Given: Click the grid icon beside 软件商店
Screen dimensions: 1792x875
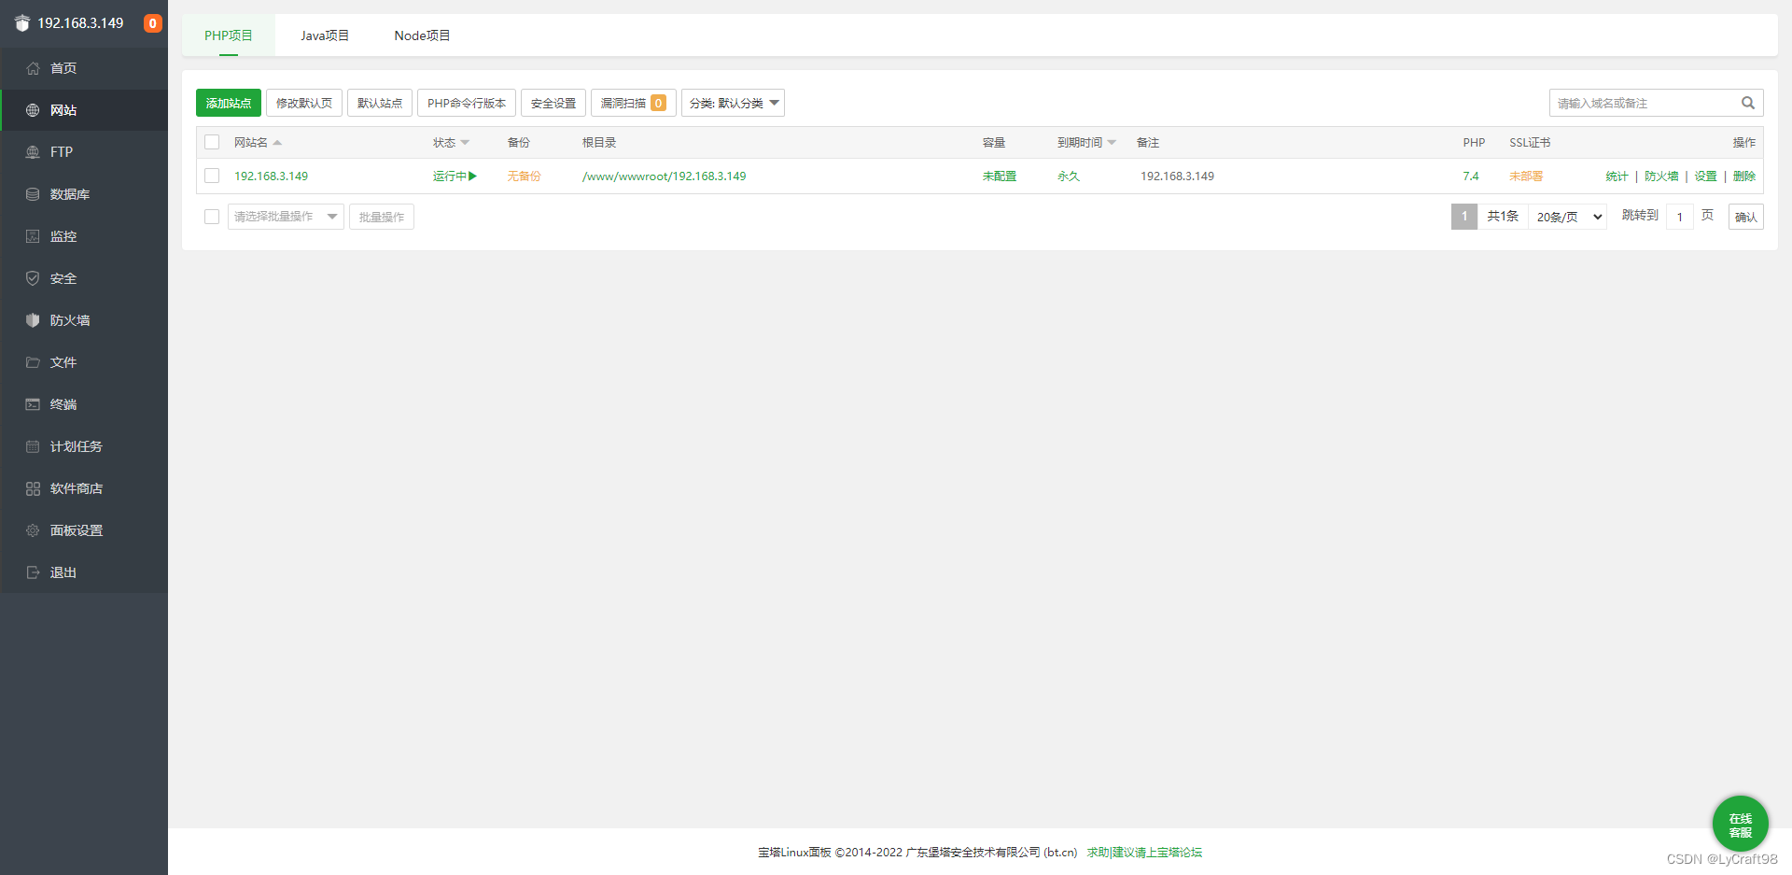Looking at the screenshot, I should [x=33, y=488].
